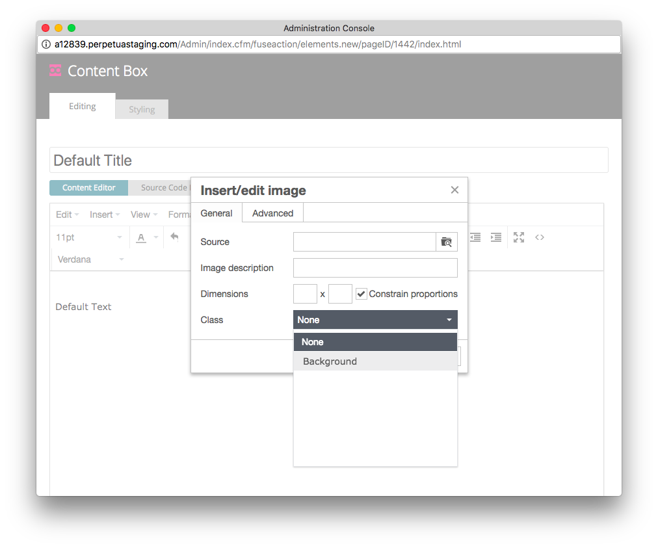Viewport: 658px width, 548px height.
Task: Close the Insert/edit image dialog
Action: [454, 190]
